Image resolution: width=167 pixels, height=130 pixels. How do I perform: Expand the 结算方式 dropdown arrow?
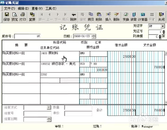pos(49,107)
